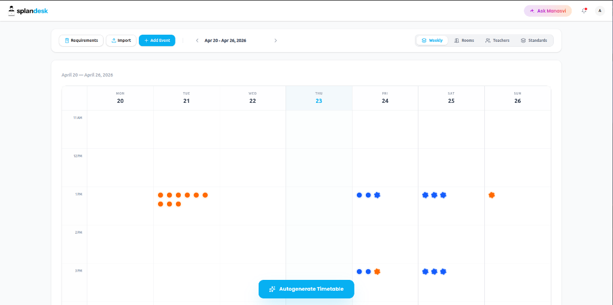Switch to the Weekly view tab
613x305 pixels.
point(432,40)
